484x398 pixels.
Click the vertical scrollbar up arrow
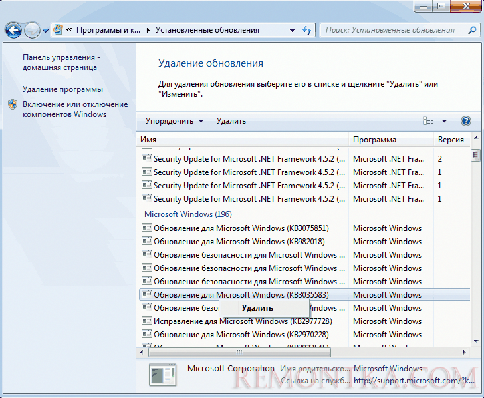pos(475,138)
